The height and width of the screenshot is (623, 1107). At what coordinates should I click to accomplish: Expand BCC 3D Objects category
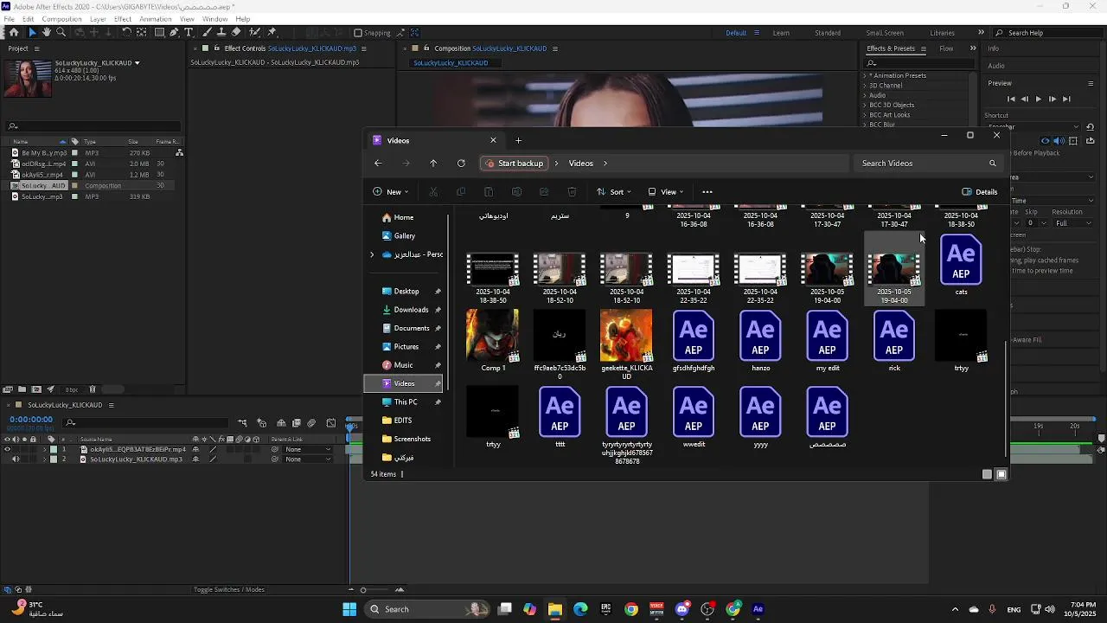tap(864, 105)
